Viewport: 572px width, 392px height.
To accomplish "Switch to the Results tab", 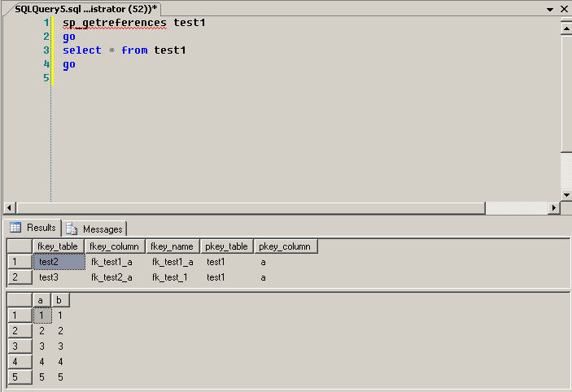I will [x=33, y=228].
